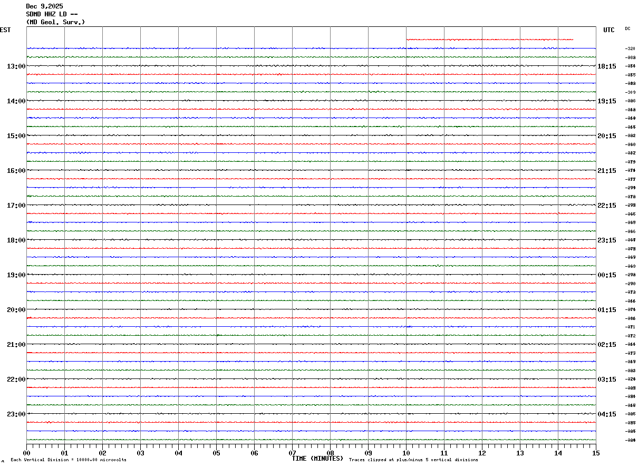Click the "12" minute axis tick label

pyautogui.click(x=482, y=453)
